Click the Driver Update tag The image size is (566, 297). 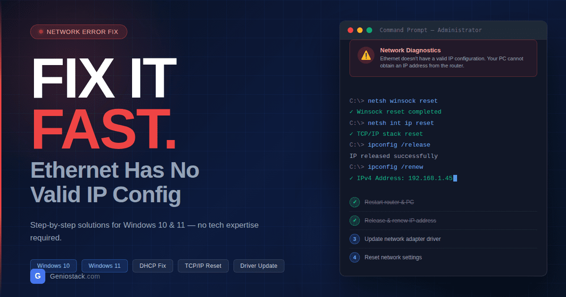click(x=258, y=266)
